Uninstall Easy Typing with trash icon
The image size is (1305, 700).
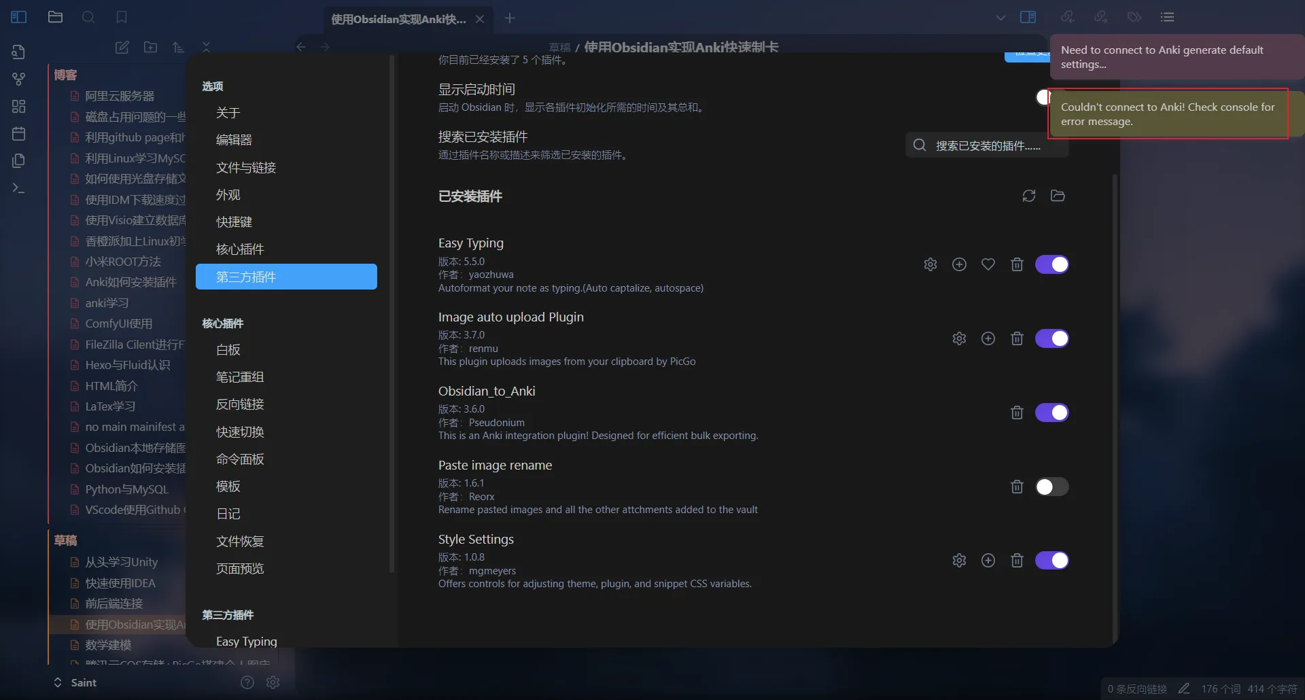coord(1017,264)
